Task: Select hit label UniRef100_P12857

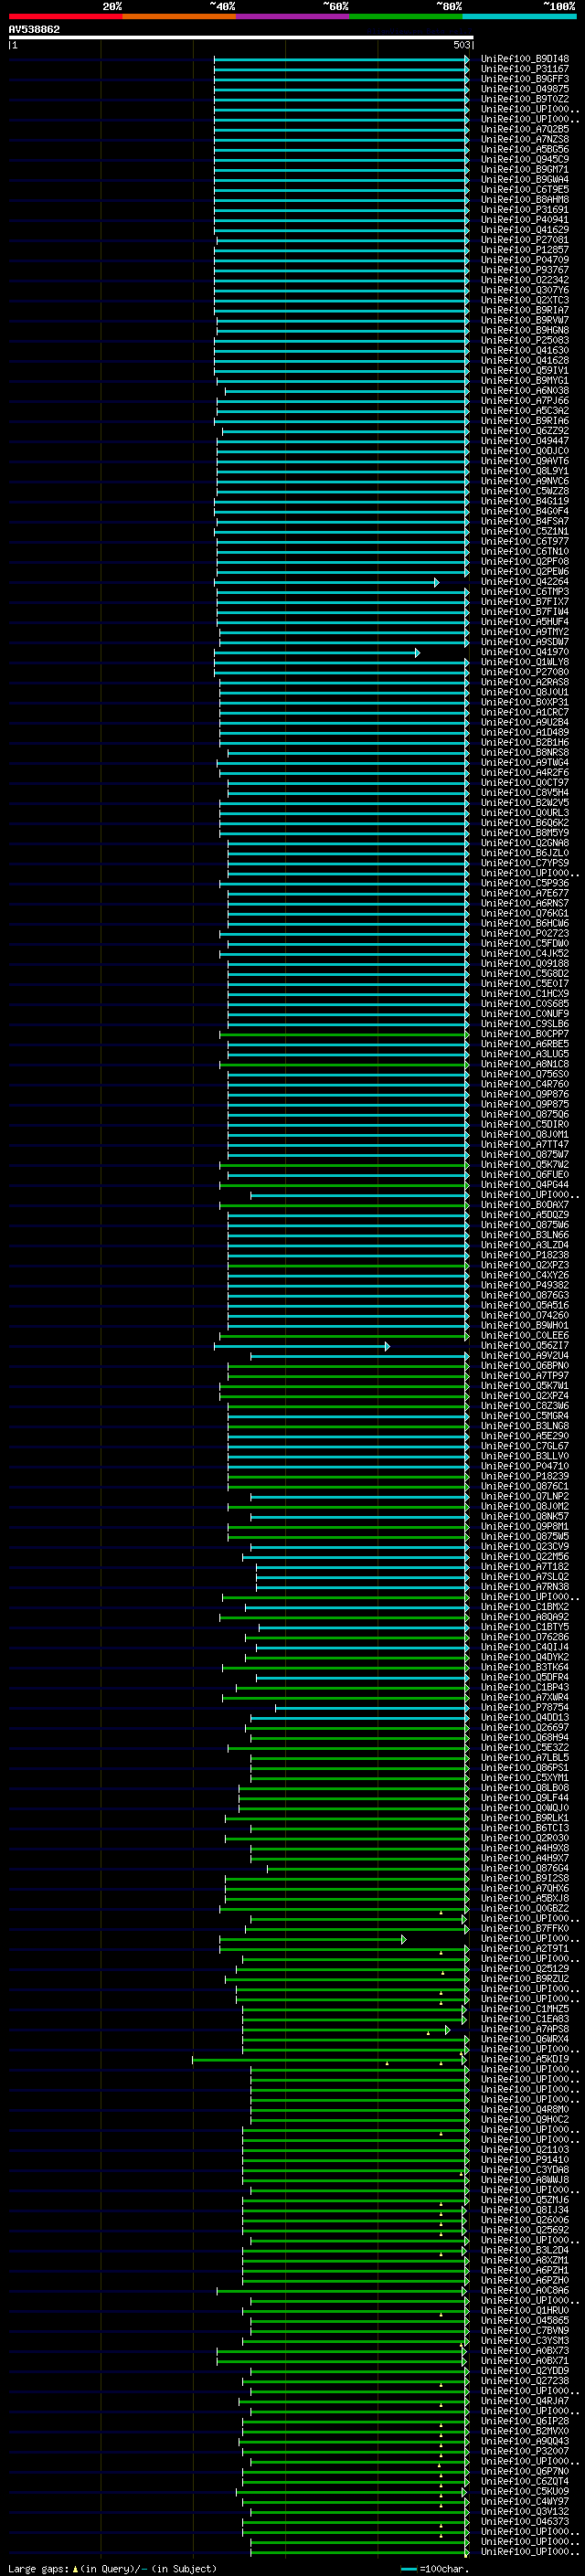Action: [525, 250]
